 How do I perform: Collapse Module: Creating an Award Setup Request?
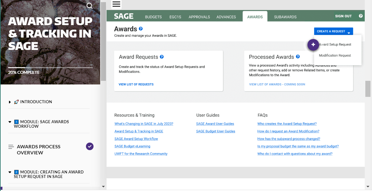[x=10, y=172]
